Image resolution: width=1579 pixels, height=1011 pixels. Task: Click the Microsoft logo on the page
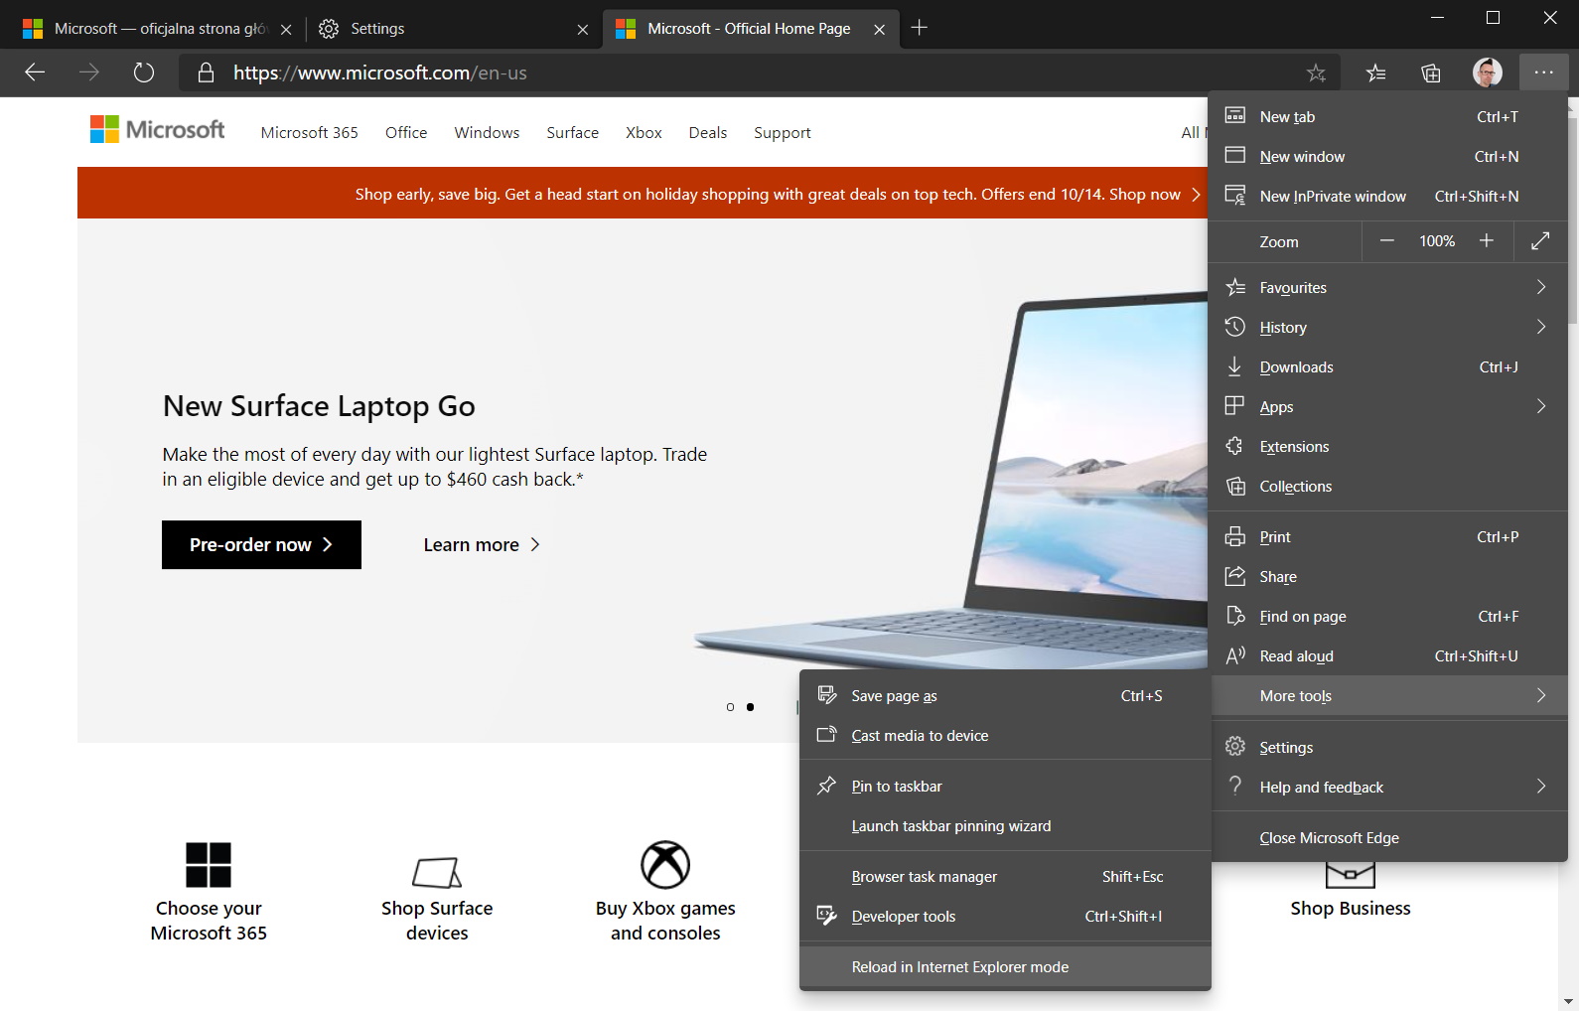coord(158,130)
